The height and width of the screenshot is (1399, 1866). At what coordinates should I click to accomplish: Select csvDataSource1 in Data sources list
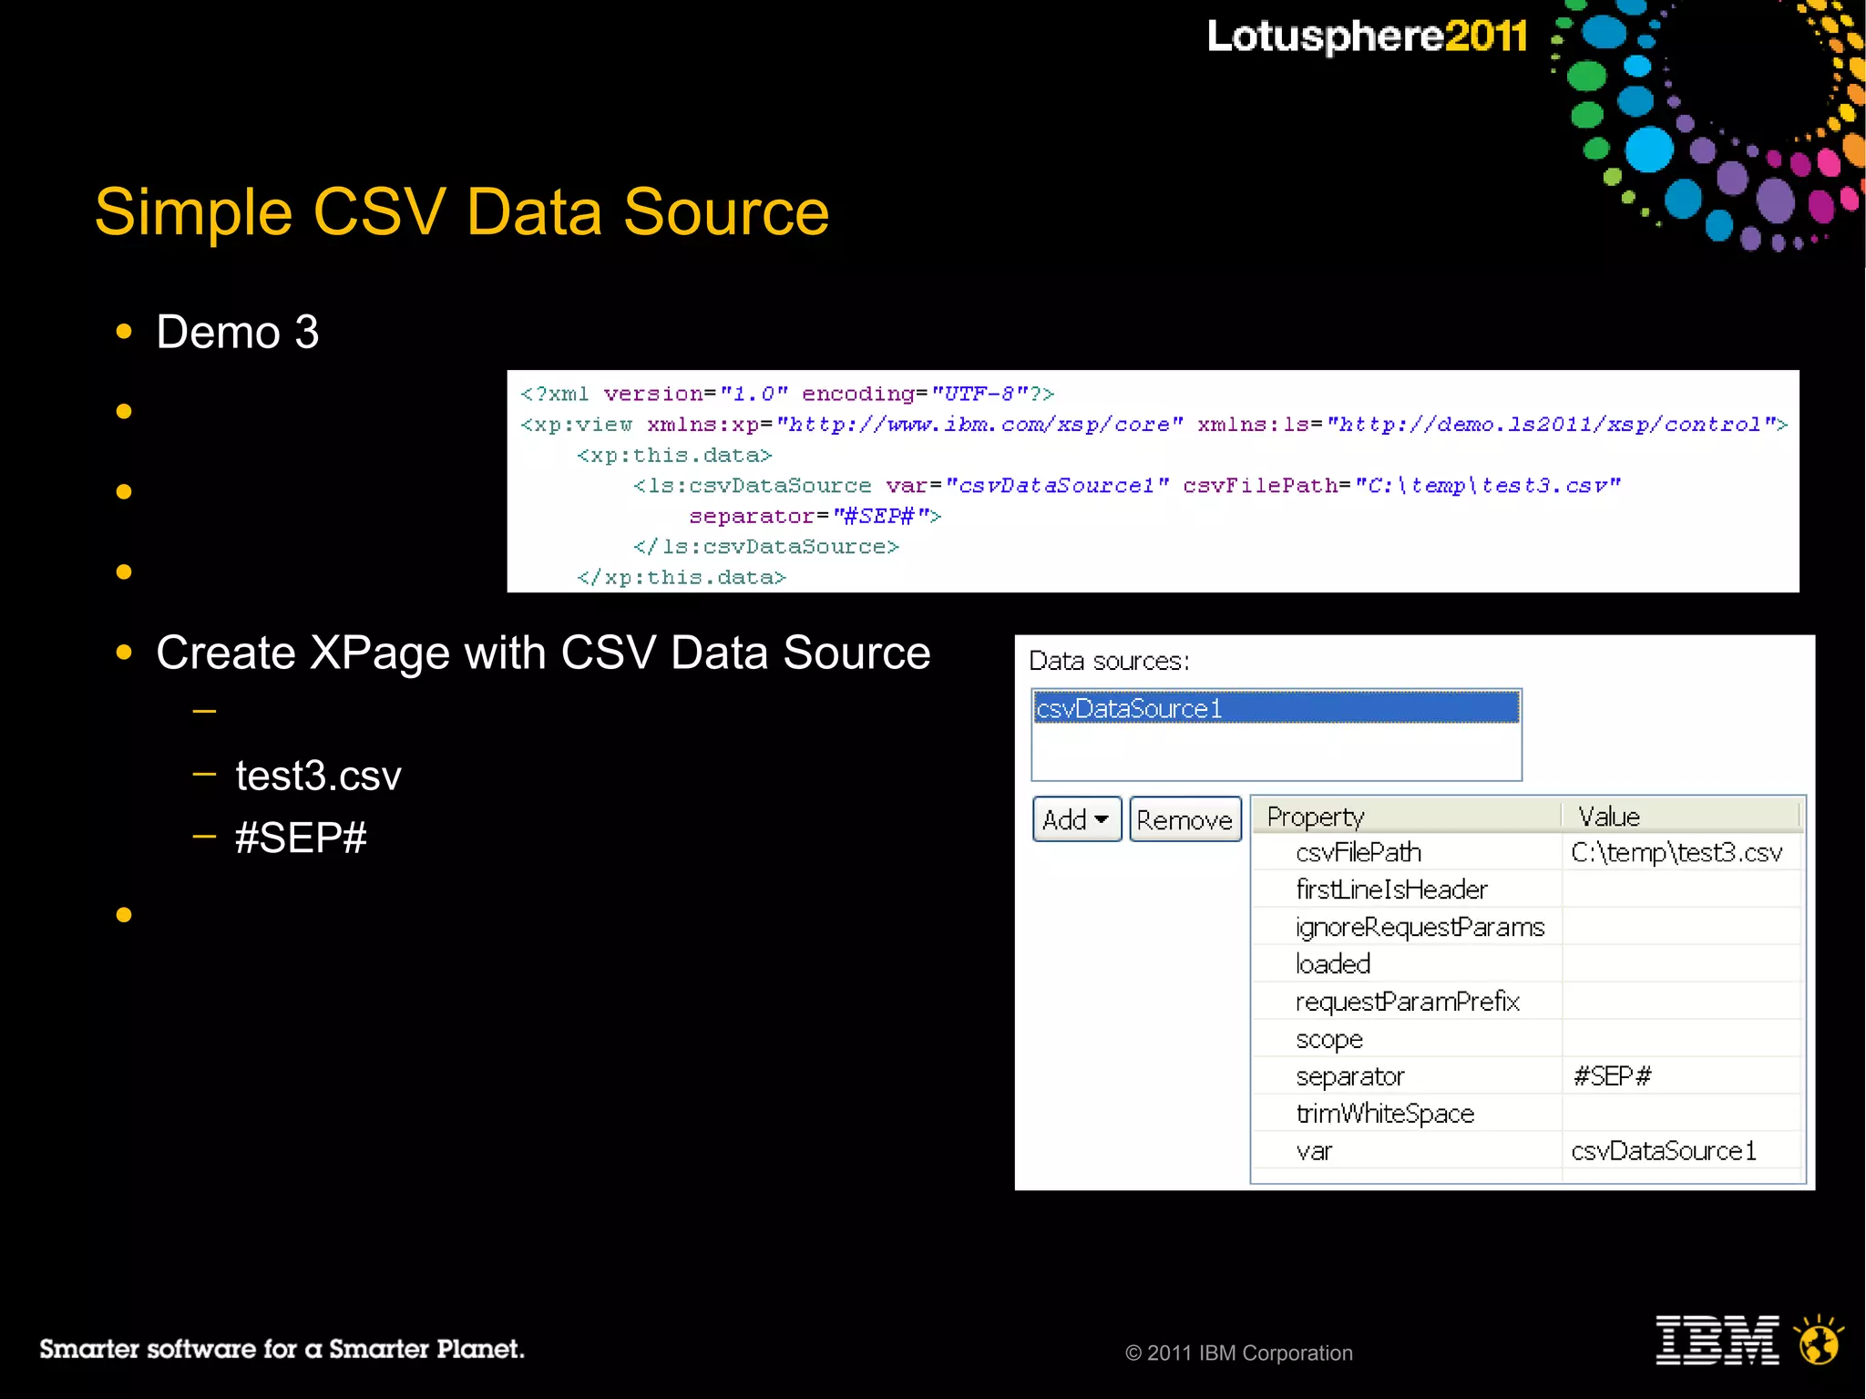tap(1276, 708)
